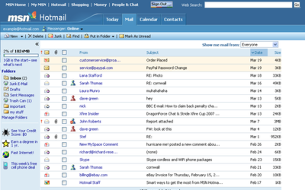Expand the New button dropdown arrow
The image size is (305, 190).
[22, 37]
